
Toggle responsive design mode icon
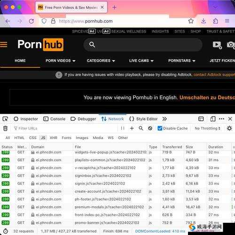click(x=213, y=119)
